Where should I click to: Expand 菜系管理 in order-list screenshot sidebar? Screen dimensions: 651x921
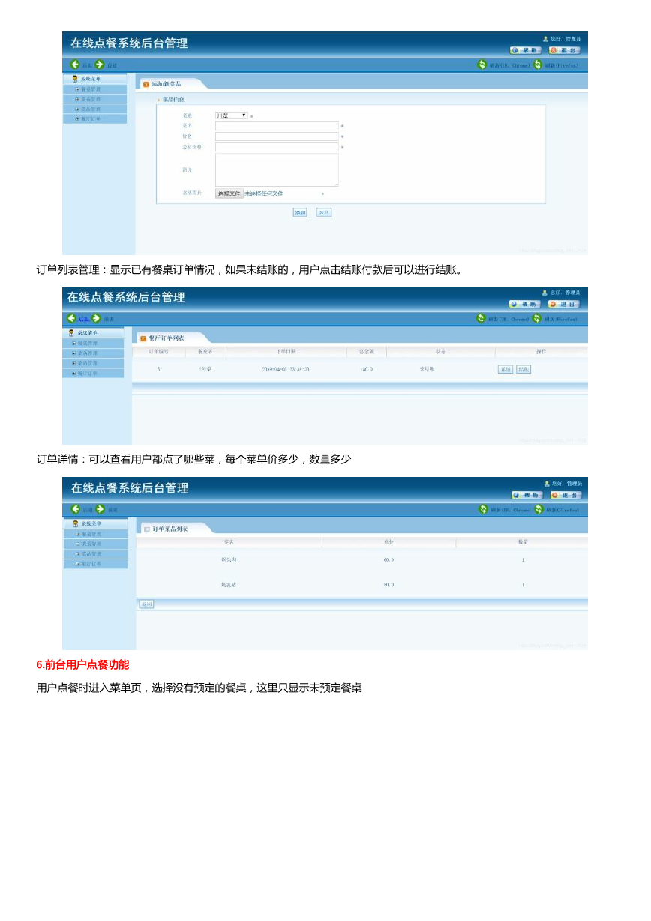(73, 353)
